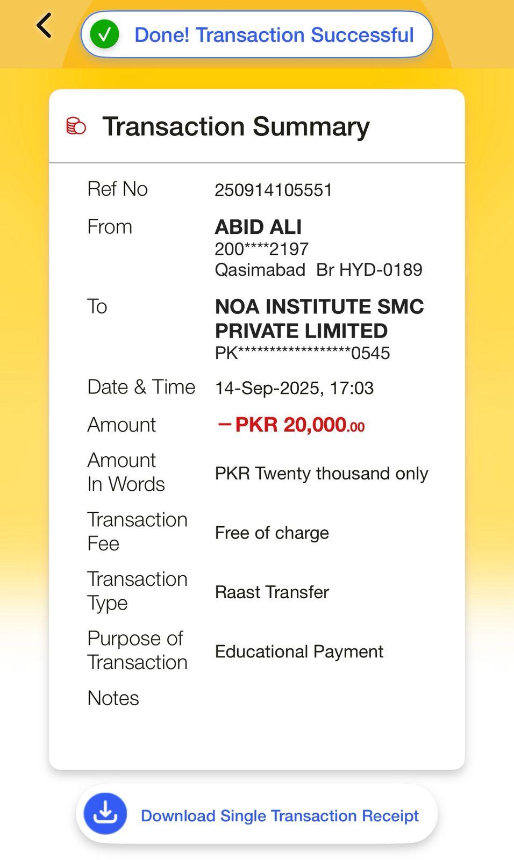Tap the Educational Payment purpose value

299,651
